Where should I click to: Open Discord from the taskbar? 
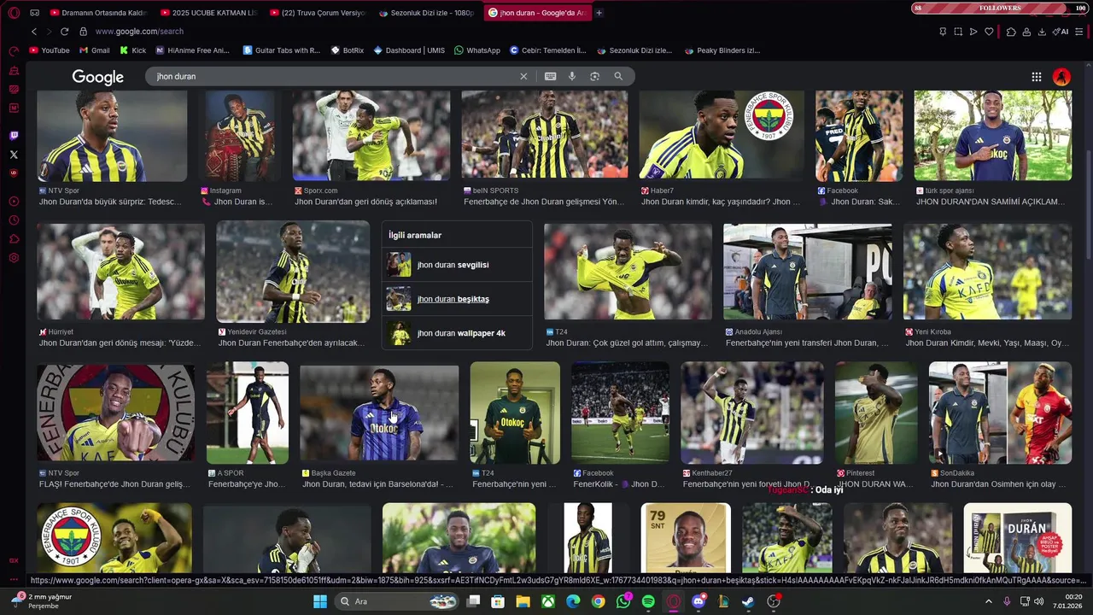(x=698, y=601)
